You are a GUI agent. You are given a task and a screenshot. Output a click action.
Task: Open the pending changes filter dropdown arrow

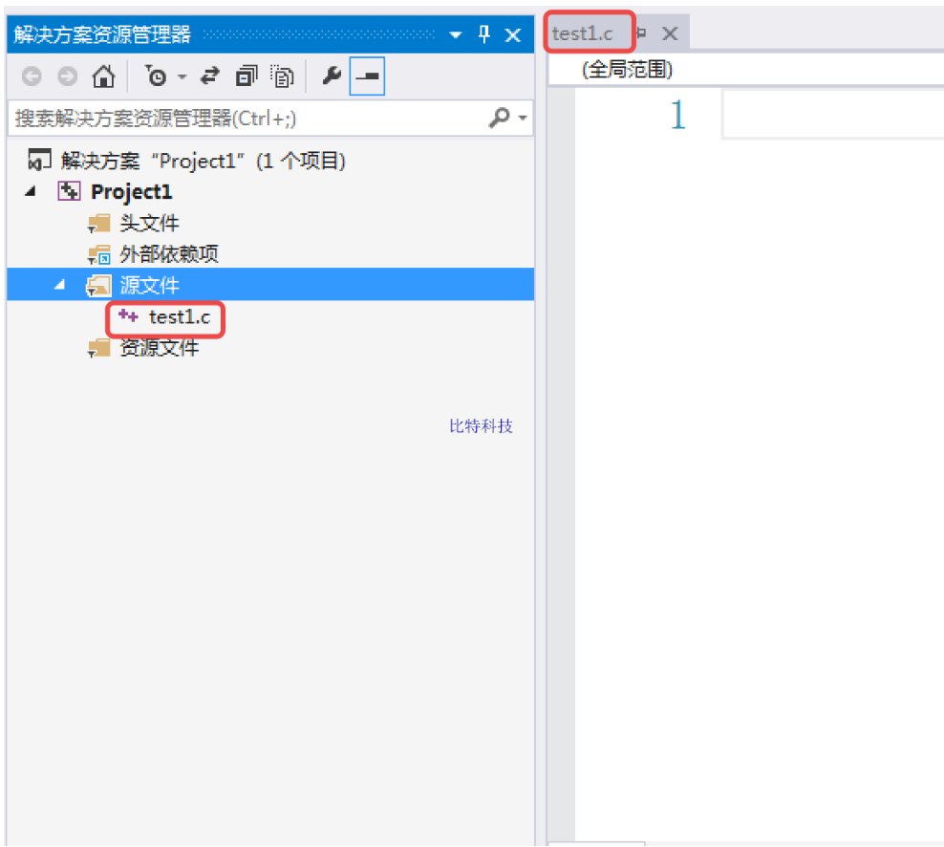coord(182,77)
